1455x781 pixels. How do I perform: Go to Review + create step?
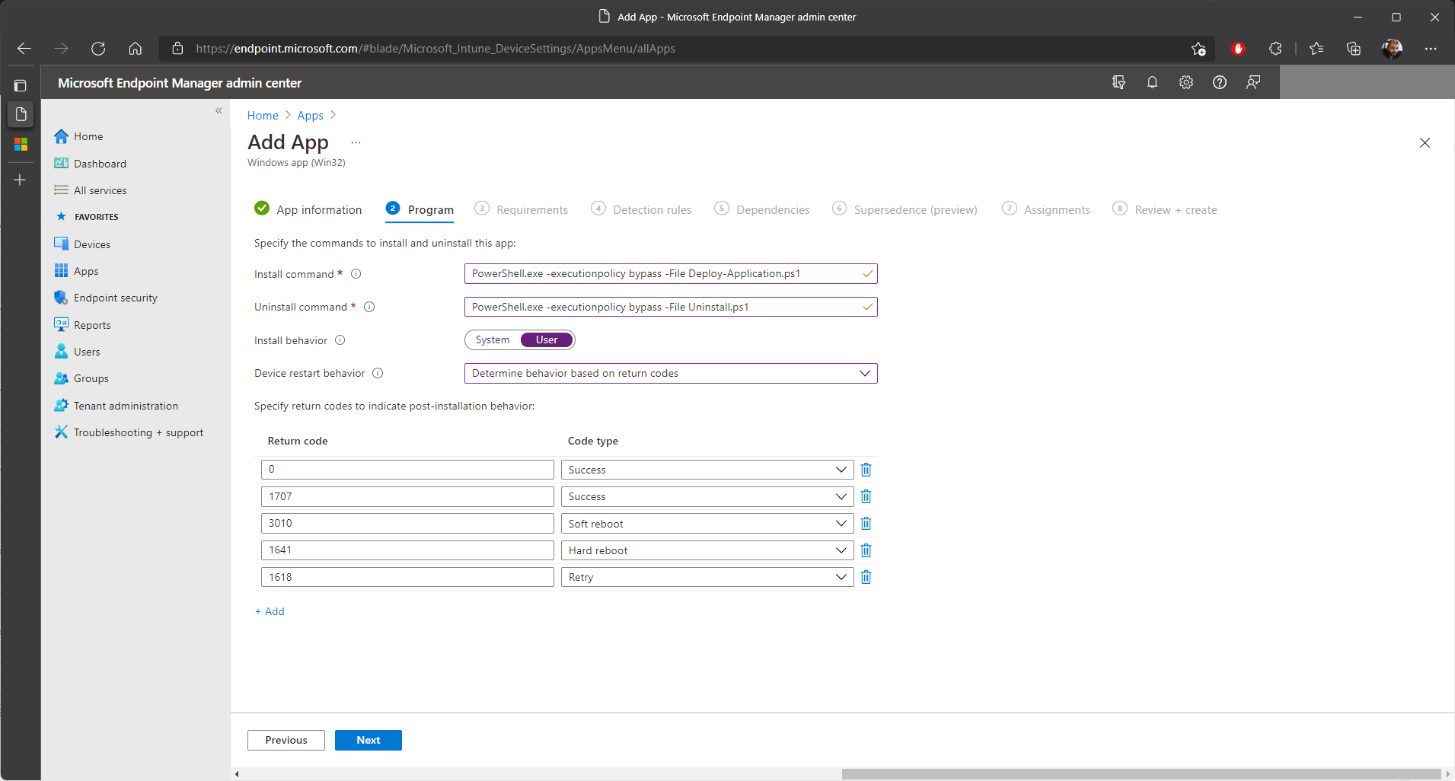[x=1165, y=209]
